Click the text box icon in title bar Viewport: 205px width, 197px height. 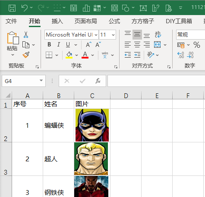[143, 8]
